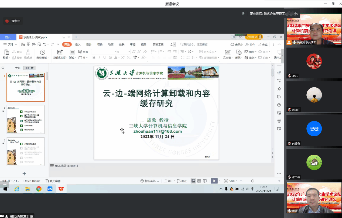Switch to reading view in status bar
This screenshot has width=342, height=218.
tap(205, 181)
